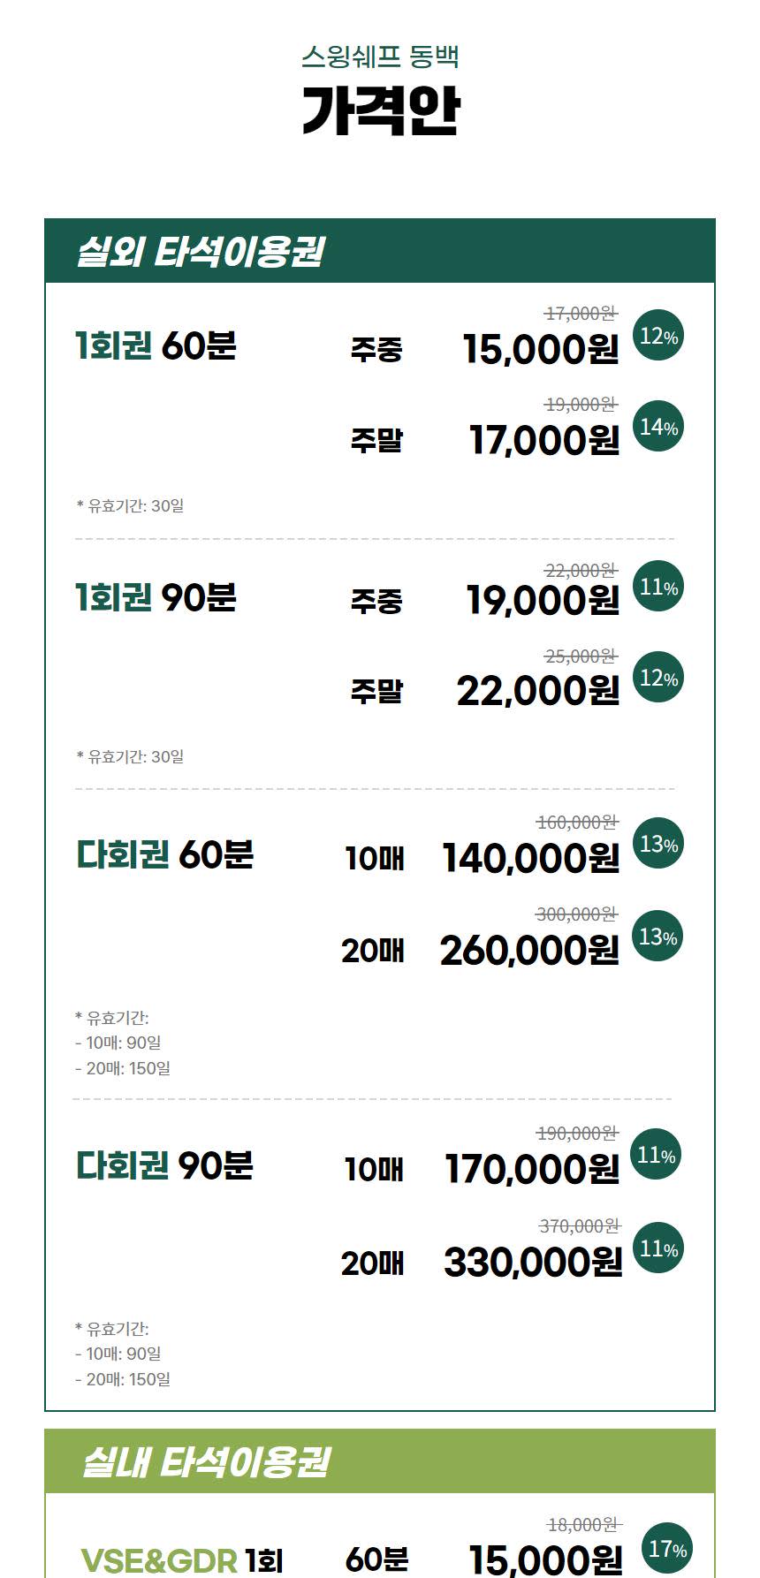Click the 11% badge beside 170,000원
This screenshot has height=1578, width=760.
(656, 1155)
